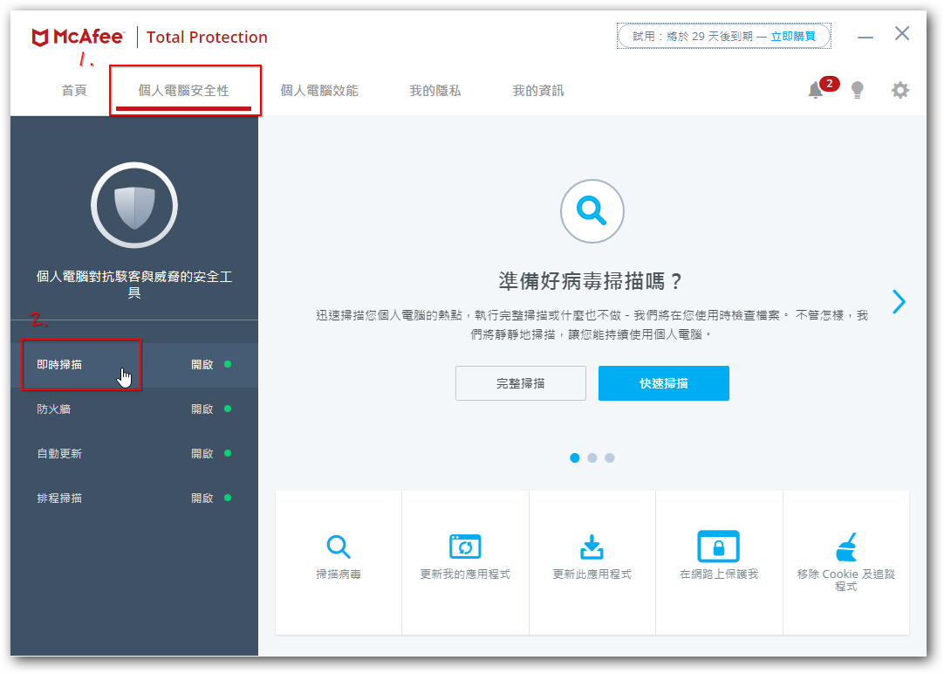
Task: Open the lightbulb tips icon
Action: coord(858,90)
